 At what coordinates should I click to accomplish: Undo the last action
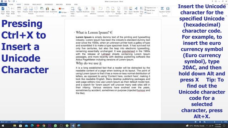pos(9,1)
